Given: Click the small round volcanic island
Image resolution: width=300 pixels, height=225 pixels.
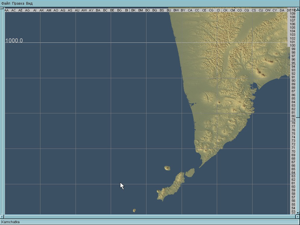Looking at the screenshot, I should coord(167,168).
